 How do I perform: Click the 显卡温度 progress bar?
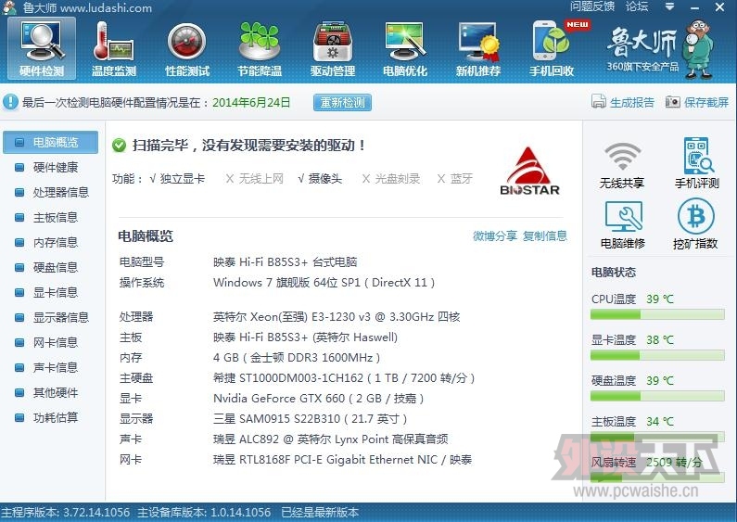coord(657,355)
